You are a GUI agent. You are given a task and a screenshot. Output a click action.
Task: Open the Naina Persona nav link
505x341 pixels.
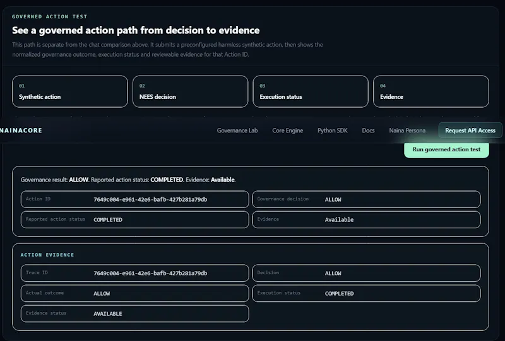tap(407, 130)
